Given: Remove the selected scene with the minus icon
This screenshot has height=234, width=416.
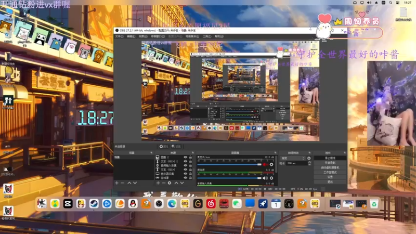Looking at the screenshot, I should [123, 183].
